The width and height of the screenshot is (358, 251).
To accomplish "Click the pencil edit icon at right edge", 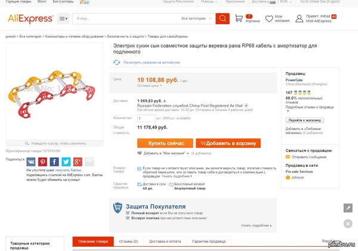I will (348, 207).
